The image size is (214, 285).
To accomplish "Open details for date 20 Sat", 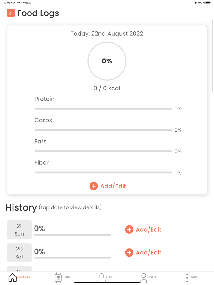I will click(19, 253).
